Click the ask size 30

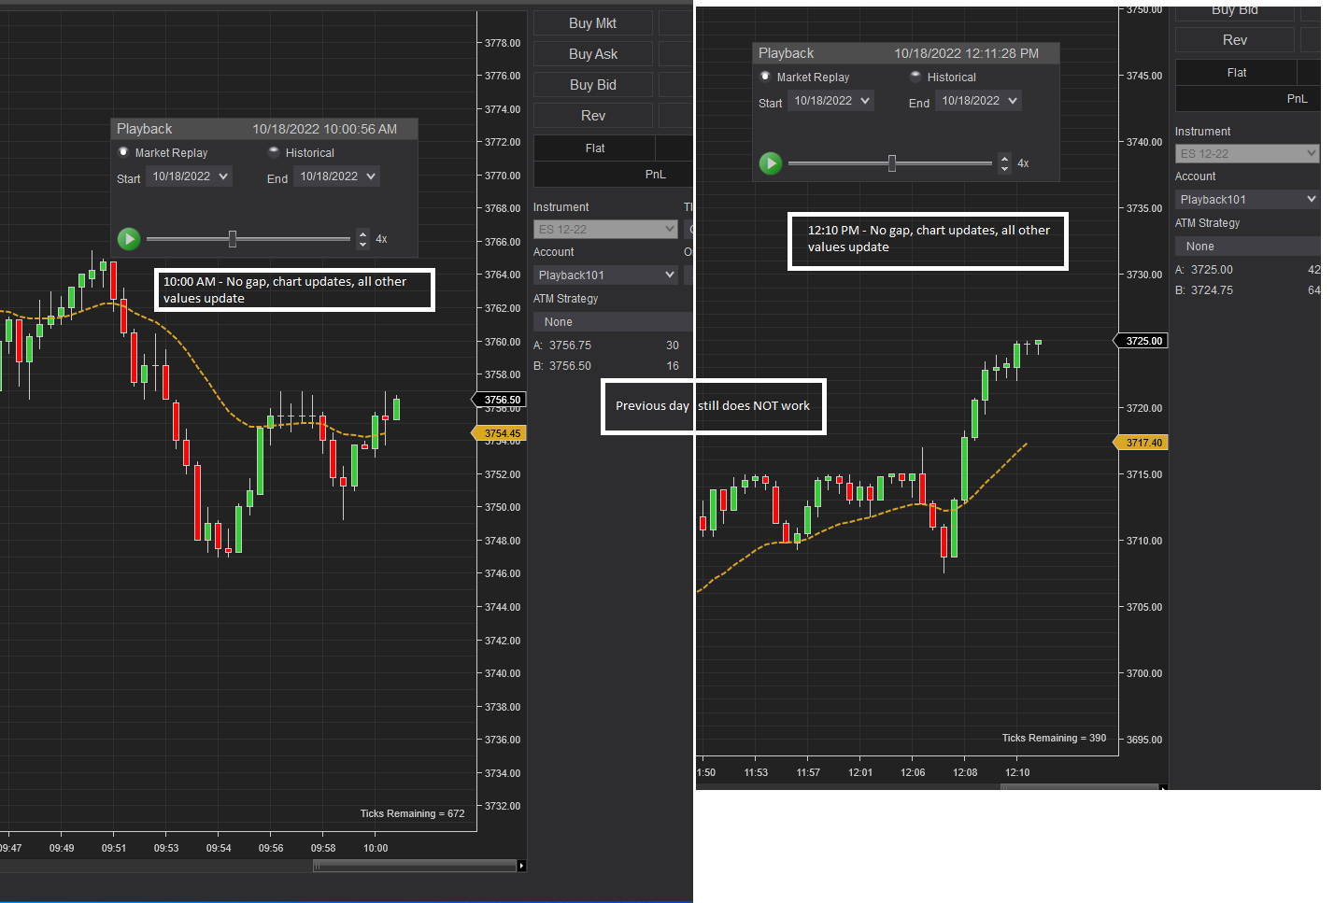tap(673, 346)
